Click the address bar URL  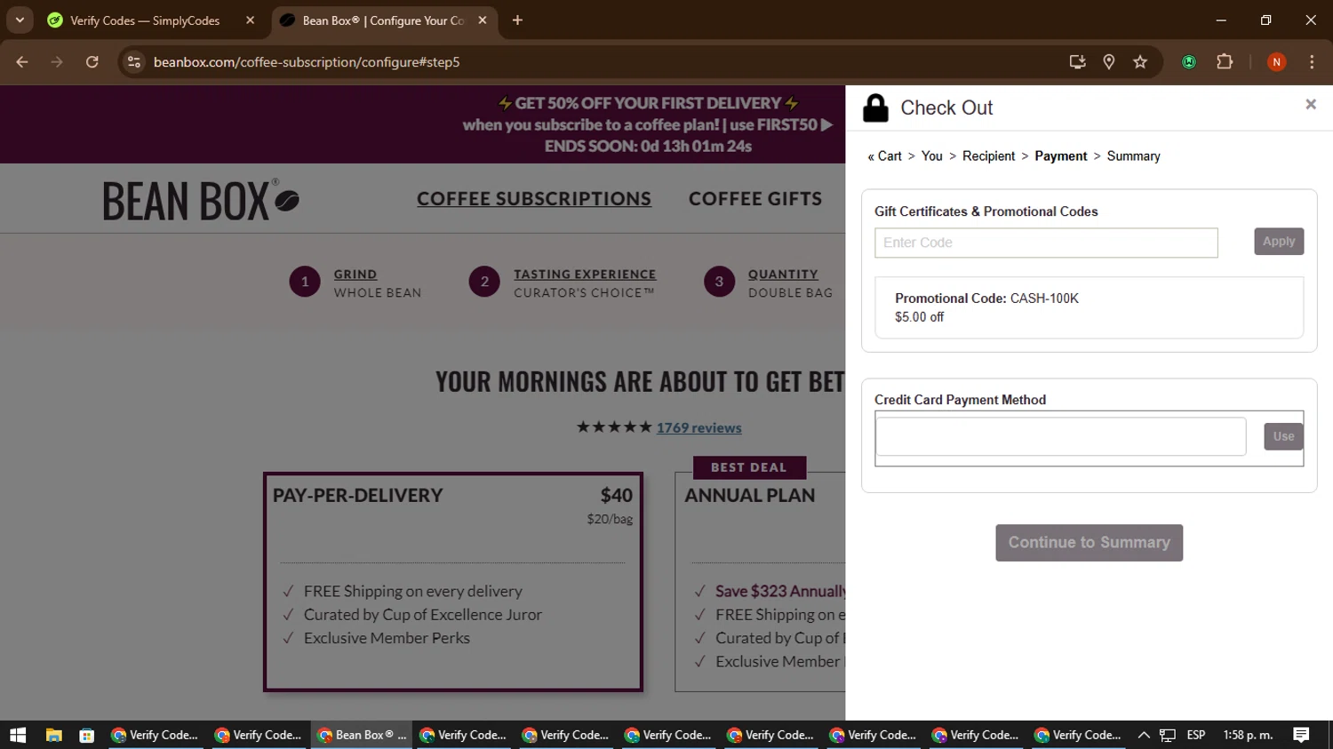coord(307,62)
